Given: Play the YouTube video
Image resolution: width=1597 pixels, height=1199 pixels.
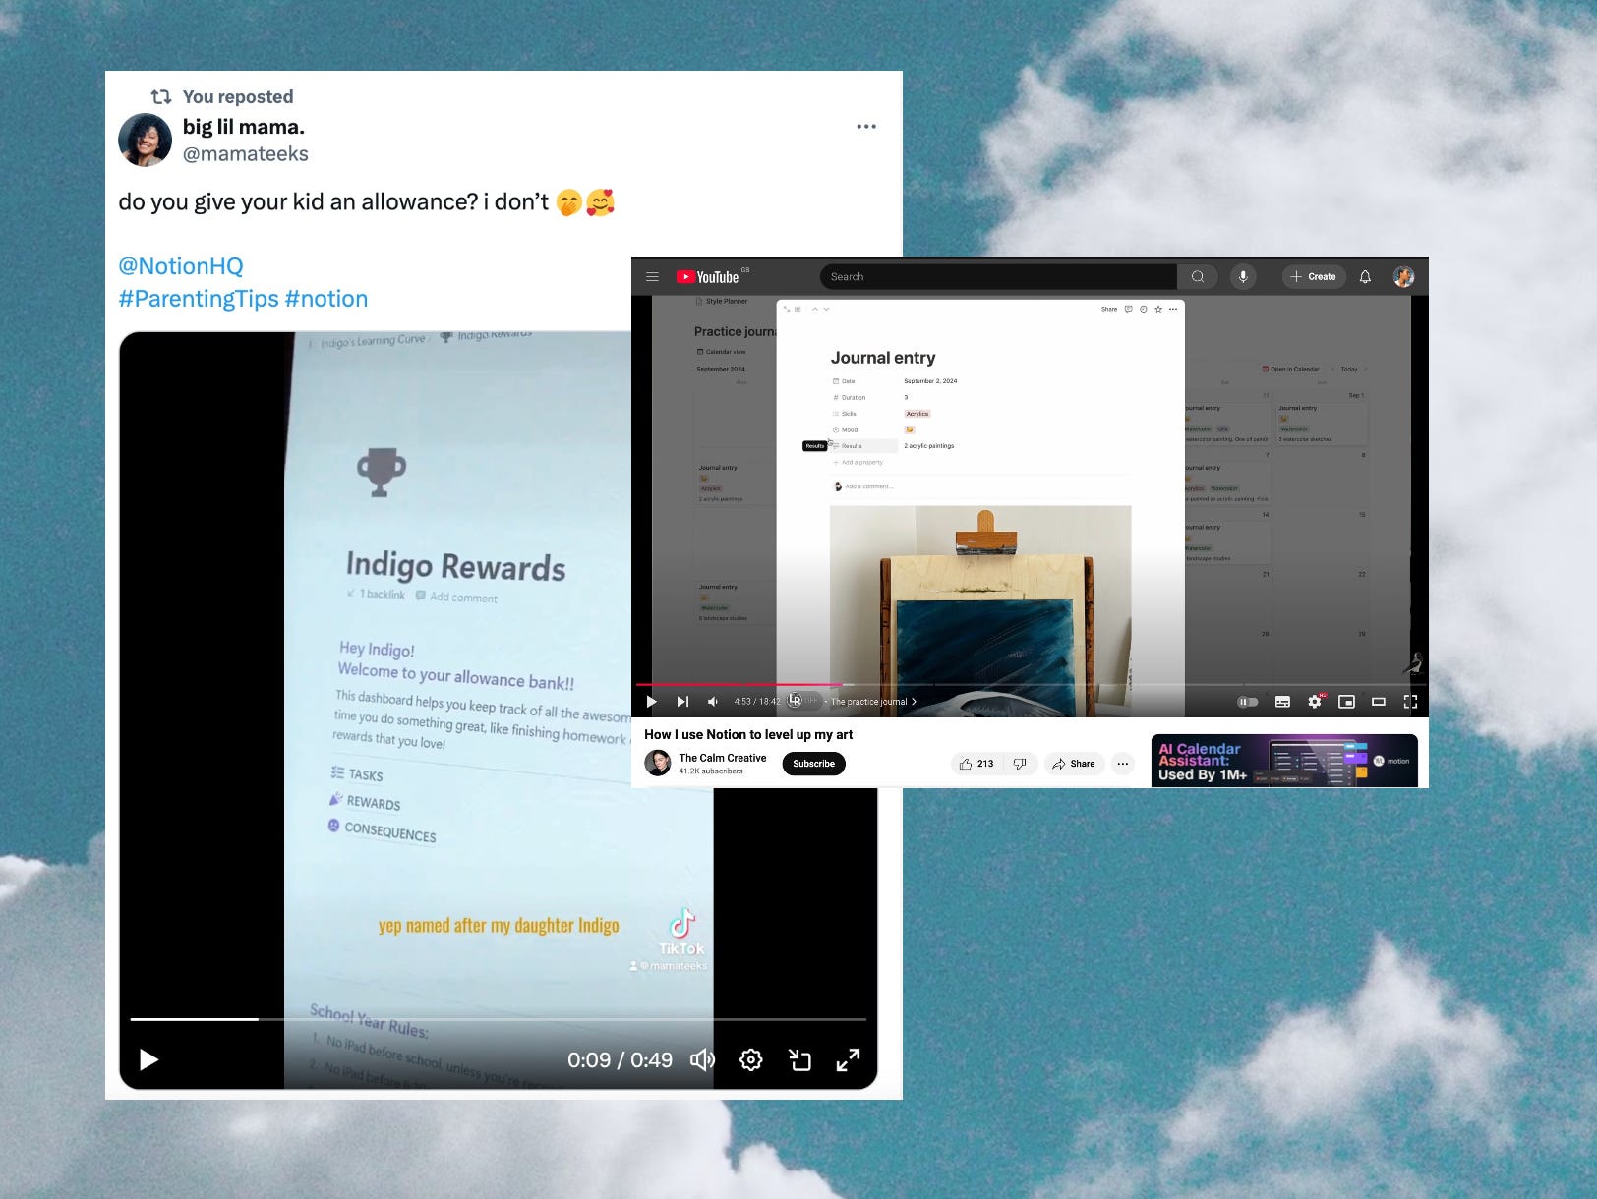Looking at the screenshot, I should tap(651, 702).
